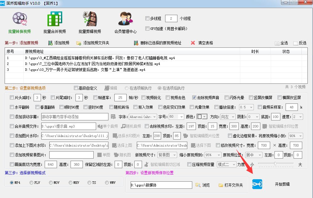Uncheck the 去除视频声音 checkbox
313x198 pixels.
coord(194,98)
